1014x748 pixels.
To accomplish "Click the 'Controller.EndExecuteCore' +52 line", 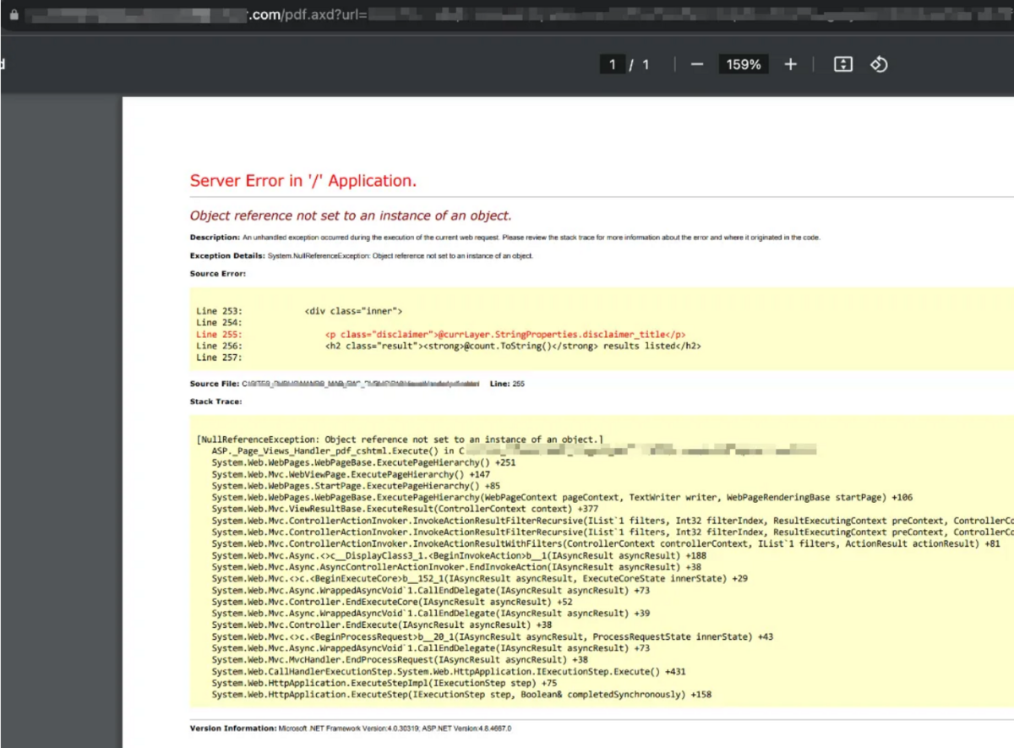I will pos(392,602).
